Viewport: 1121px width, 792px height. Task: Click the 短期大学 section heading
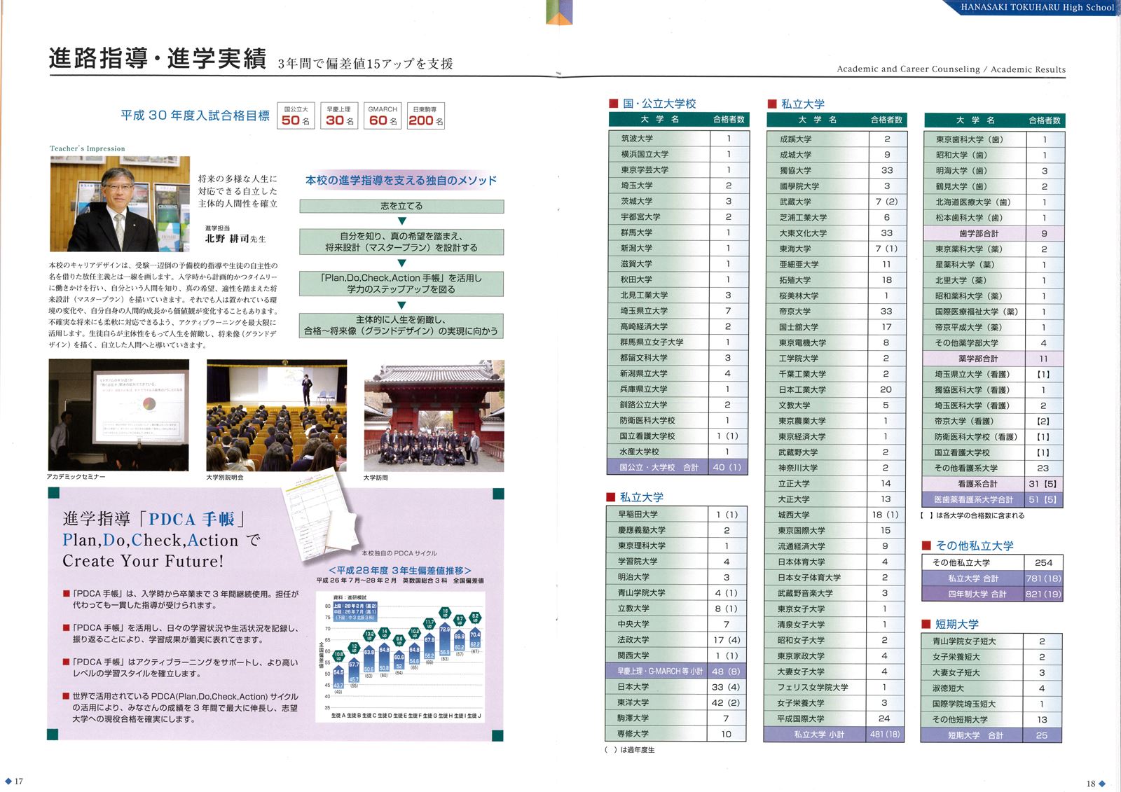[x=950, y=624]
